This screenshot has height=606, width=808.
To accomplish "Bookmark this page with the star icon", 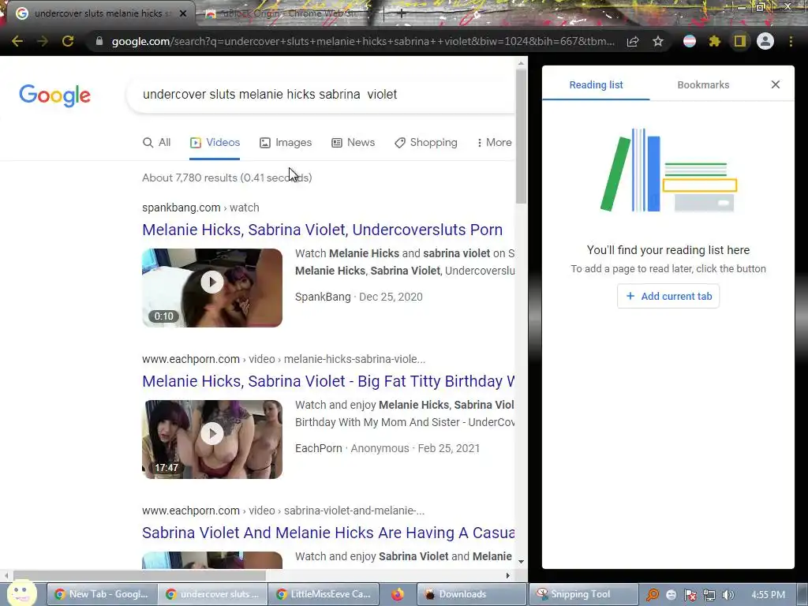I will click(x=658, y=41).
